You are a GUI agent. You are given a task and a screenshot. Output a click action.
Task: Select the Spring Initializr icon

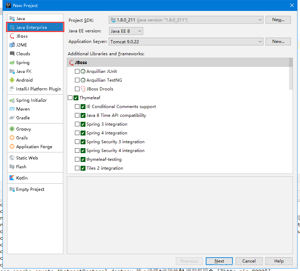click(x=12, y=100)
